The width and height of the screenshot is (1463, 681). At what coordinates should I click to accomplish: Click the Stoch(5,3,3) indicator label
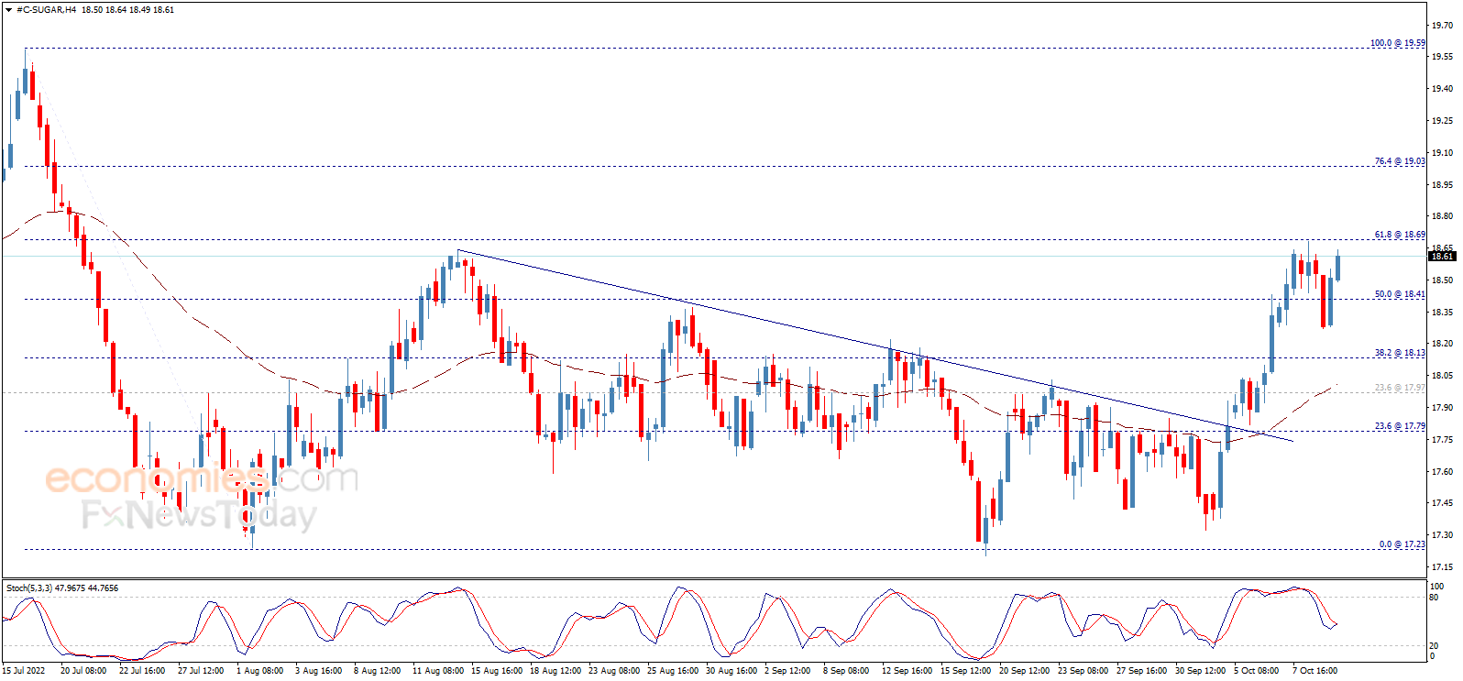pos(61,588)
